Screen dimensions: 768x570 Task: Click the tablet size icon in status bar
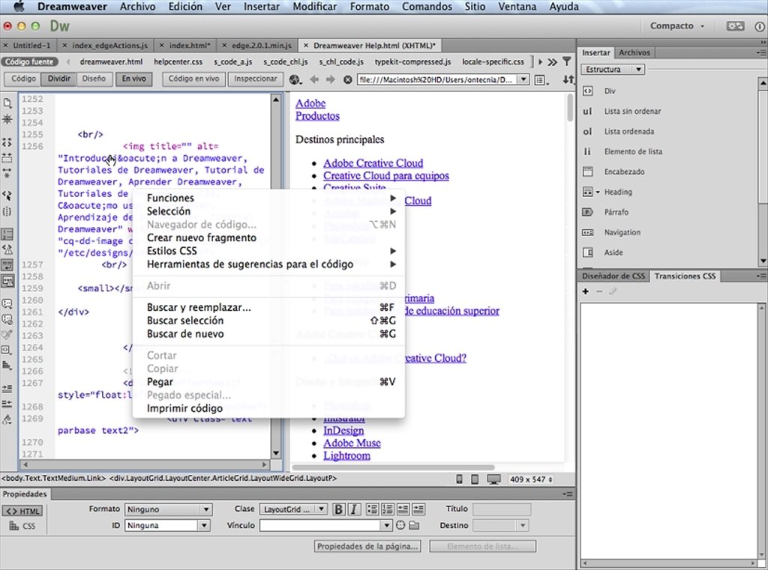475,479
